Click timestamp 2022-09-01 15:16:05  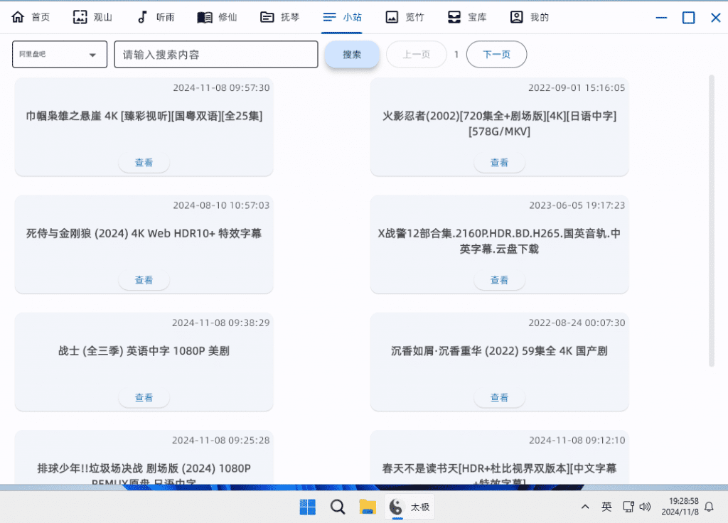click(577, 87)
